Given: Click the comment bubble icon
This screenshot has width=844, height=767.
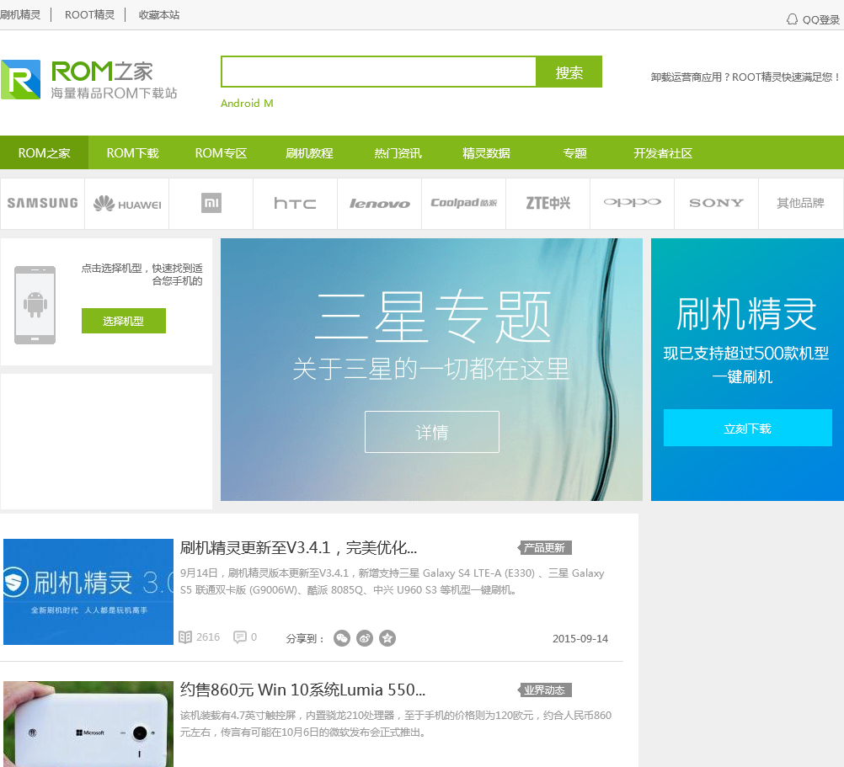Looking at the screenshot, I should coord(239,637).
